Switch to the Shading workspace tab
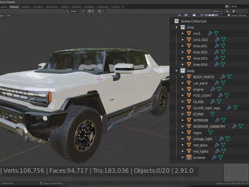This screenshot has height=187, width=249. tap(65, 7)
